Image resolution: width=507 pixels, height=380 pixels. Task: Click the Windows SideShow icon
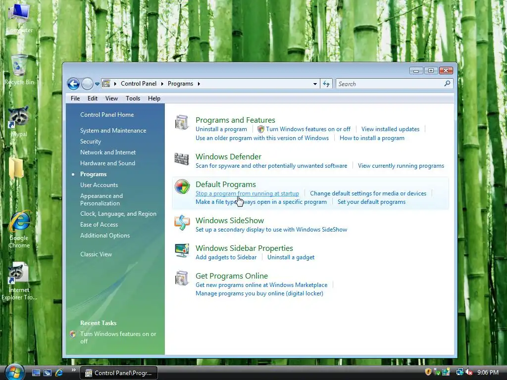coord(182,223)
